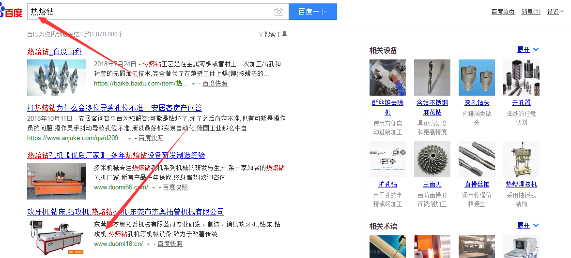Screen dimensions: 571x258
Task: Open dropdown arrow beside anjuke.com URL
Action: pyautogui.click(x=129, y=138)
